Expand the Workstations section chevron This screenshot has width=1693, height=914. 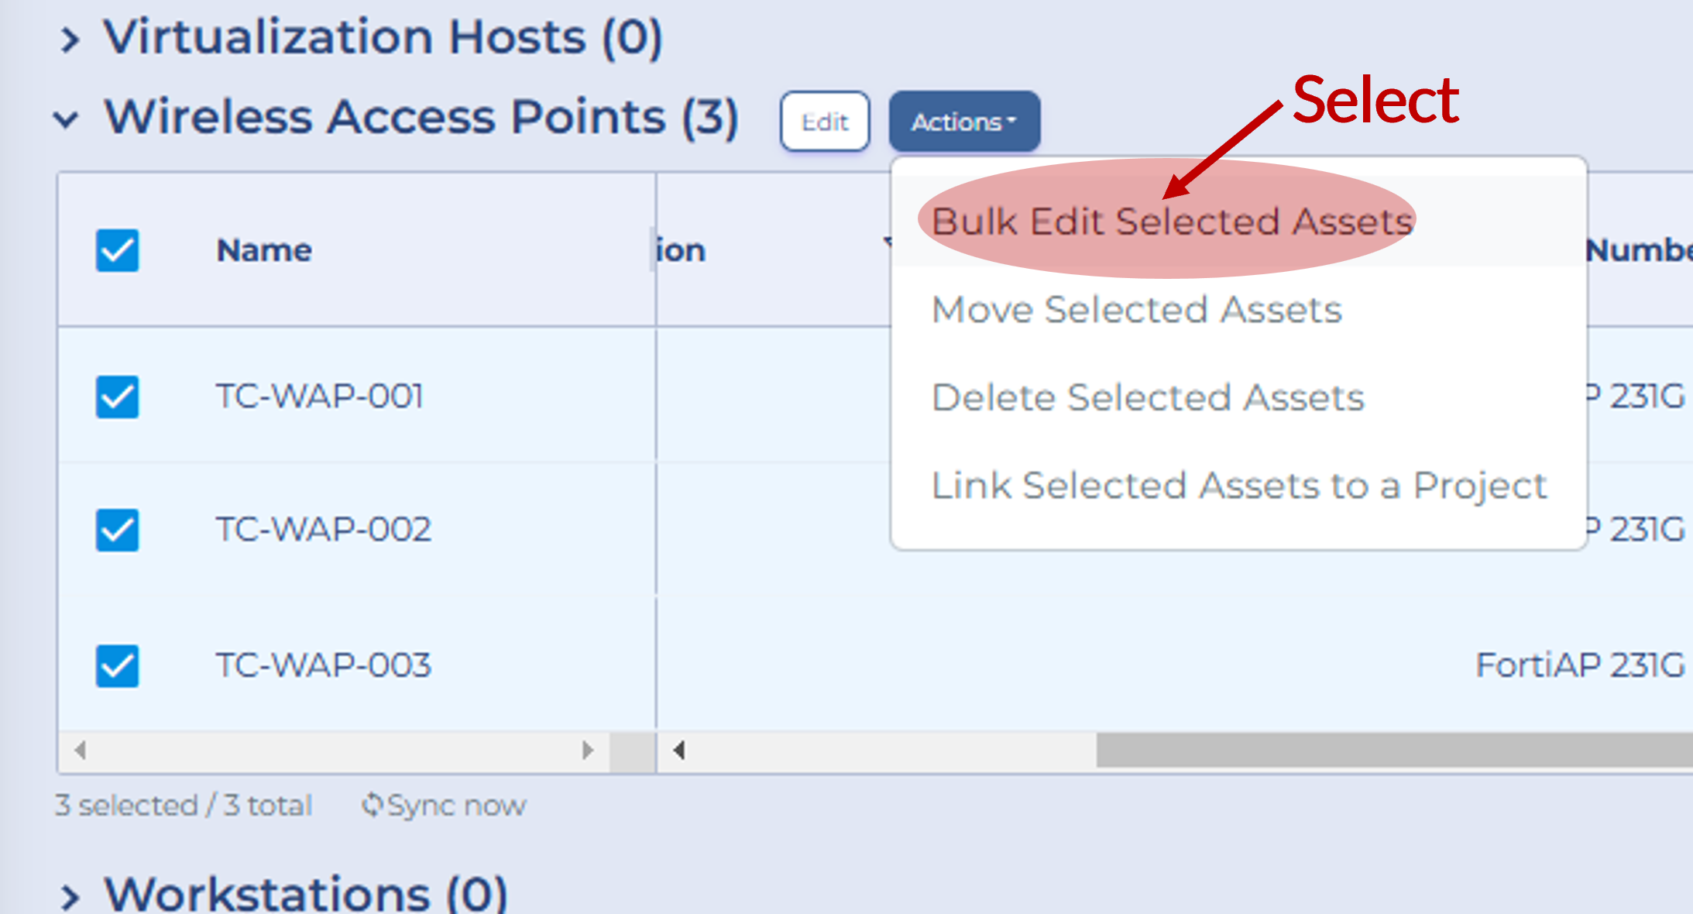70,897
